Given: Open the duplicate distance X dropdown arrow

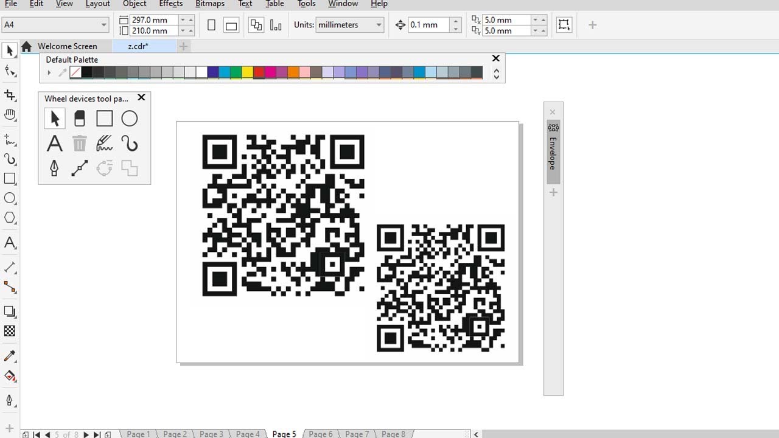Looking at the screenshot, I should click(536, 20).
